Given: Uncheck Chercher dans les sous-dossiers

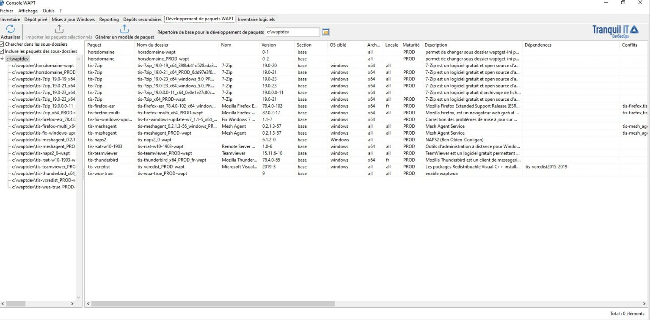Looking at the screenshot, I should tap(3, 44).
